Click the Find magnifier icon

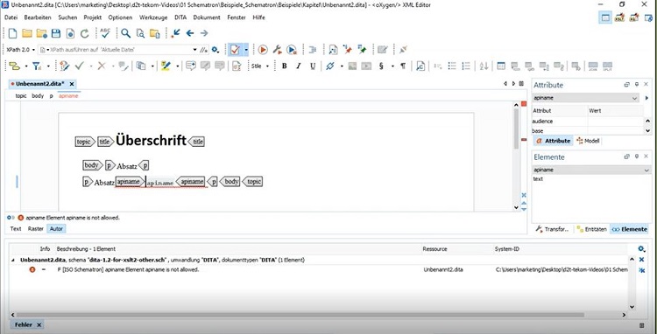[x=125, y=33]
